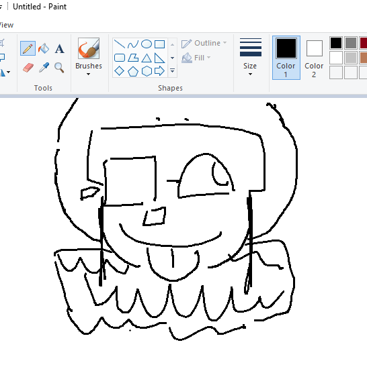Select the Color picker eyedropper tool
Image resolution: width=367 pixels, height=365 pixels.
coord(44,68)
